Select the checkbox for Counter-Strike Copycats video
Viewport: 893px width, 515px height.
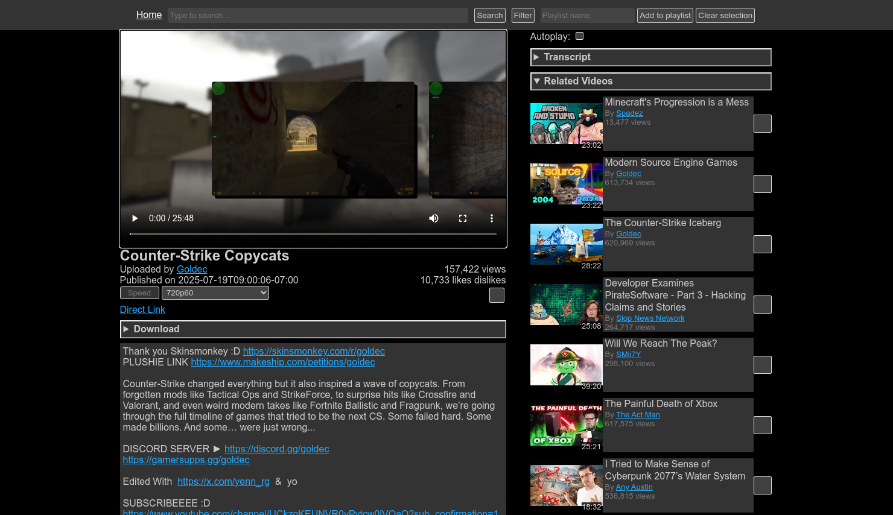point(497,295)
